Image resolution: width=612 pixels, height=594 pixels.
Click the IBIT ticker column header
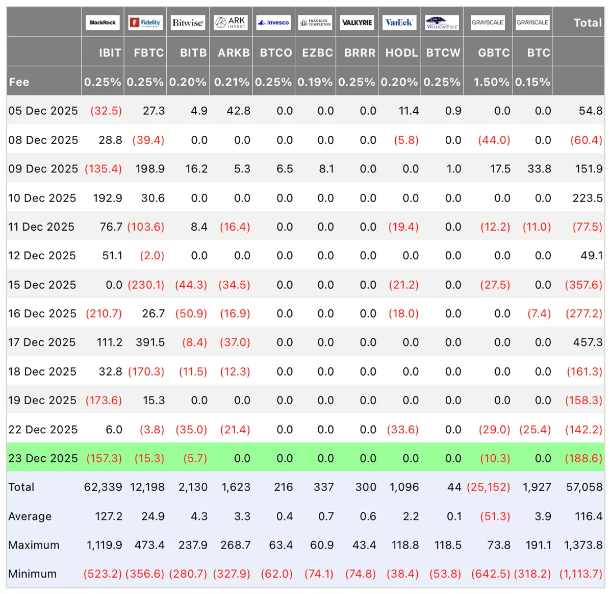pyautogui.click(x=110, y=53)
